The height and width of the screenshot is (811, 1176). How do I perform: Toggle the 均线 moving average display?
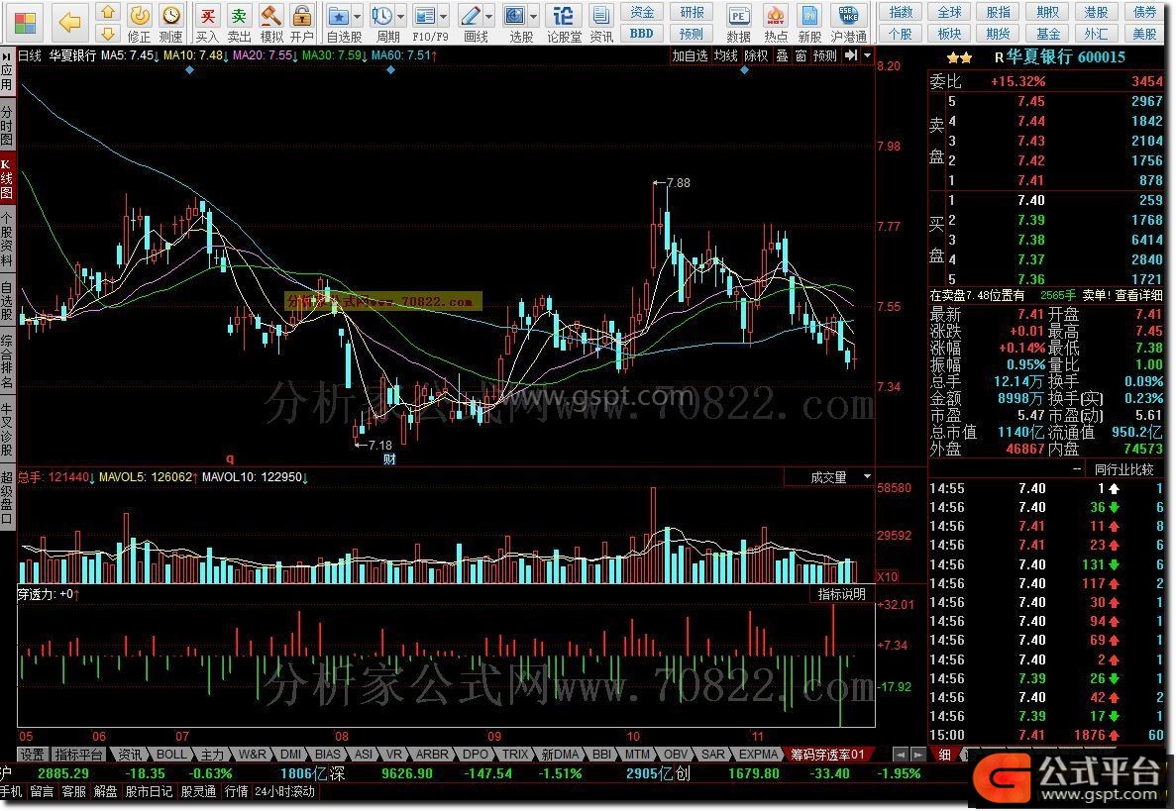point(726,55)
